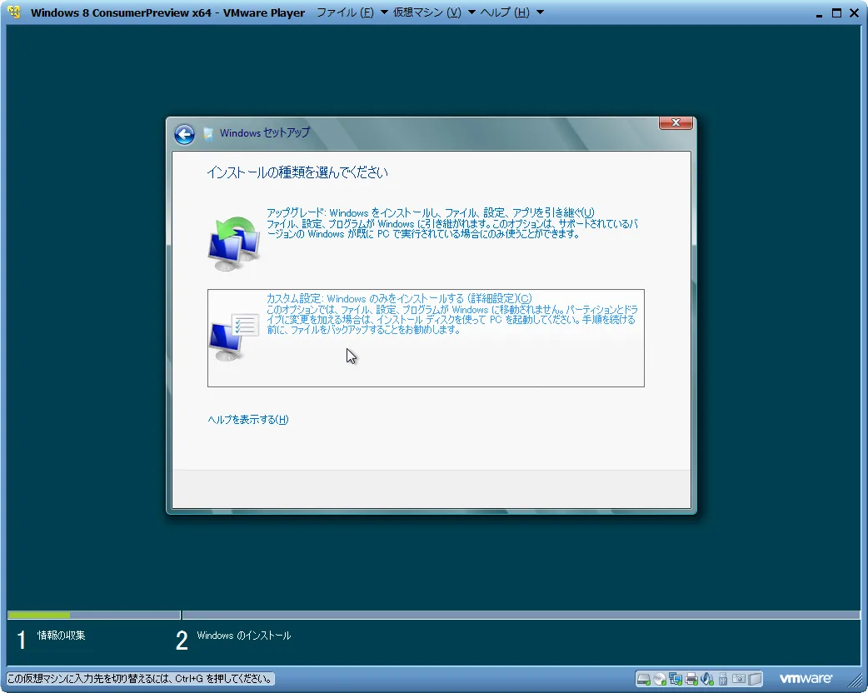Image resolution: width=868 pixels, height=693 pixels.
Task: Click the network adapter status icon
Action: click(x=676, y=679)
